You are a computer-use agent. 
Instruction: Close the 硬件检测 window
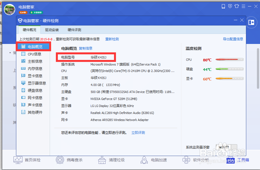242,20
